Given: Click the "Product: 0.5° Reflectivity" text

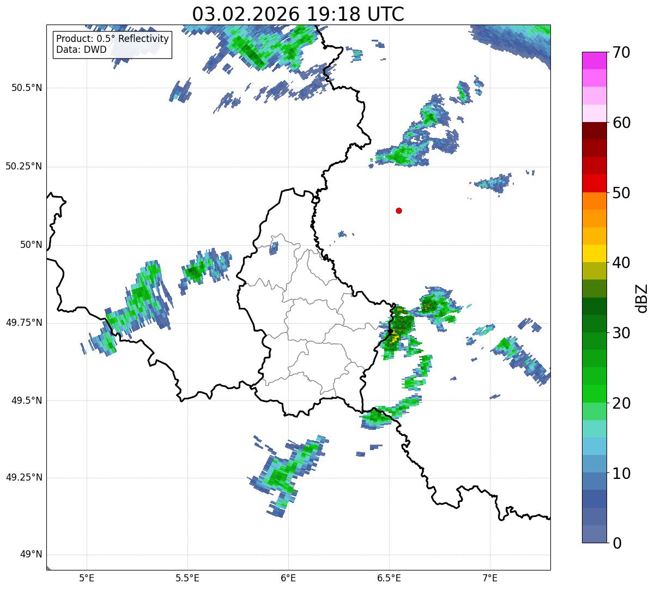Looking at the screenshot, I should coord(112,39).
